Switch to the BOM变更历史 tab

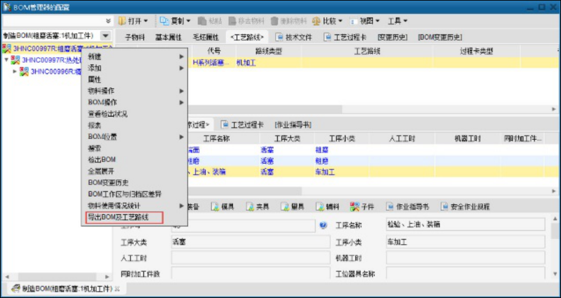point(440,37)
